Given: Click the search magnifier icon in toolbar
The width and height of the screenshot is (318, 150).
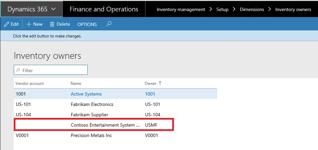Looking at the screenshot, I should [109, 24].
